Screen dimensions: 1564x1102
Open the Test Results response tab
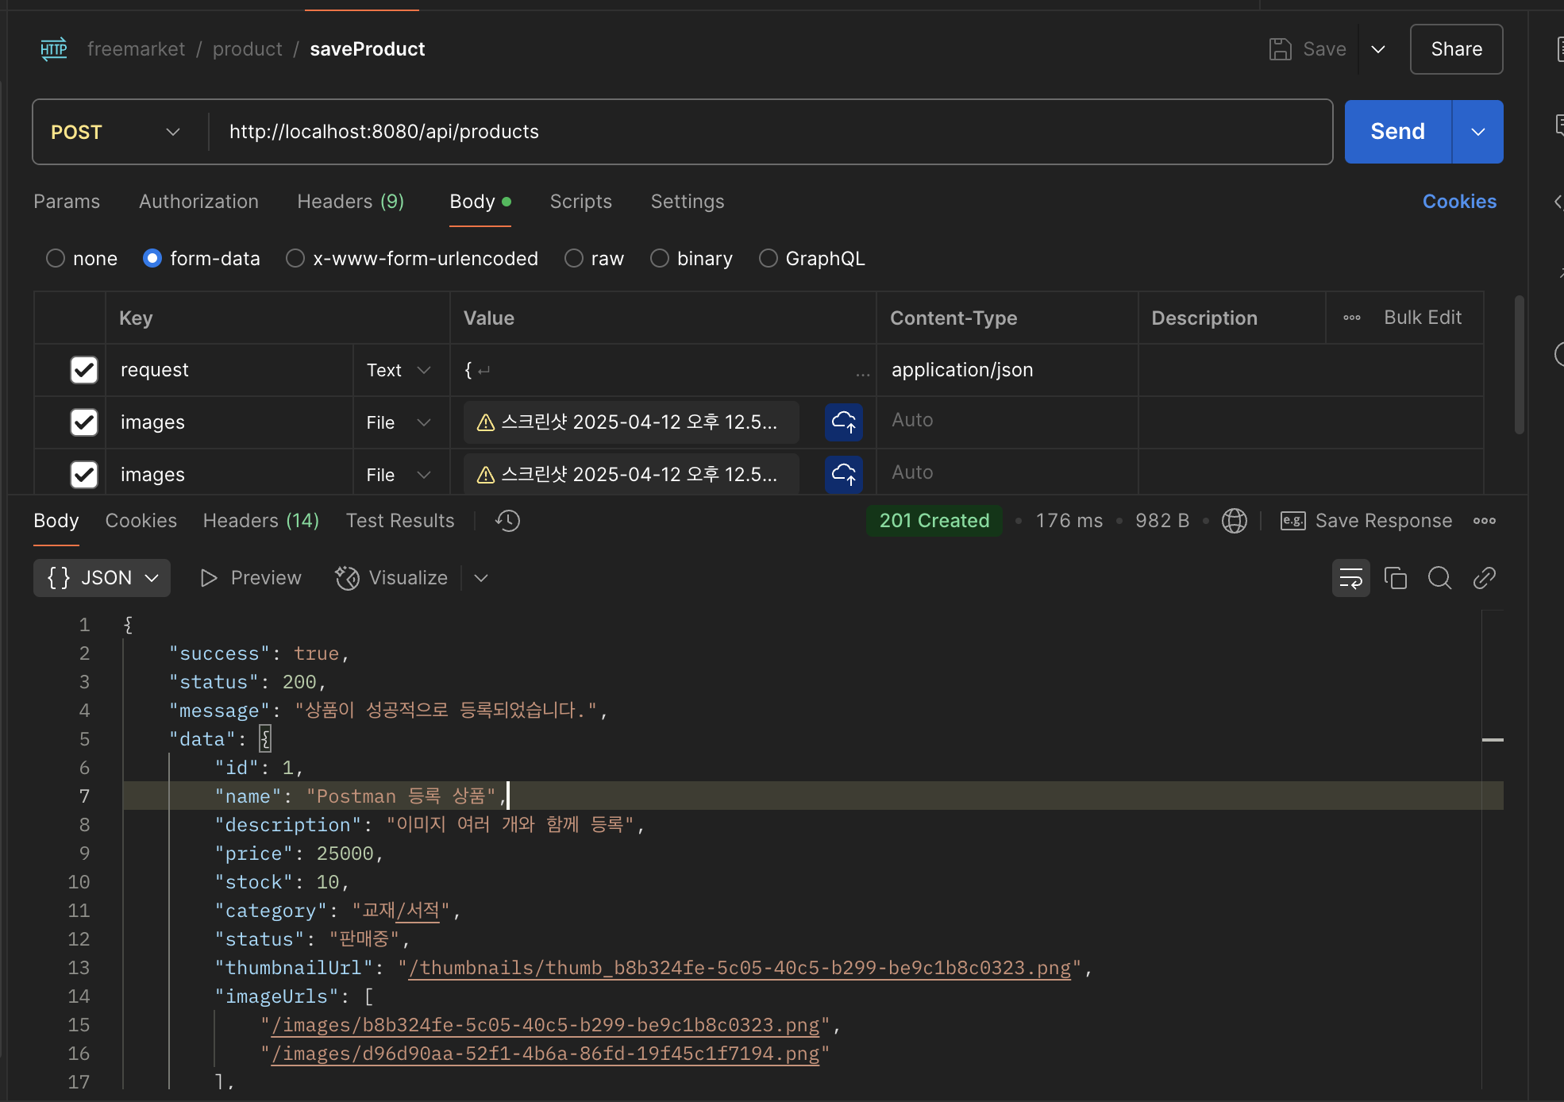[400, 521]
